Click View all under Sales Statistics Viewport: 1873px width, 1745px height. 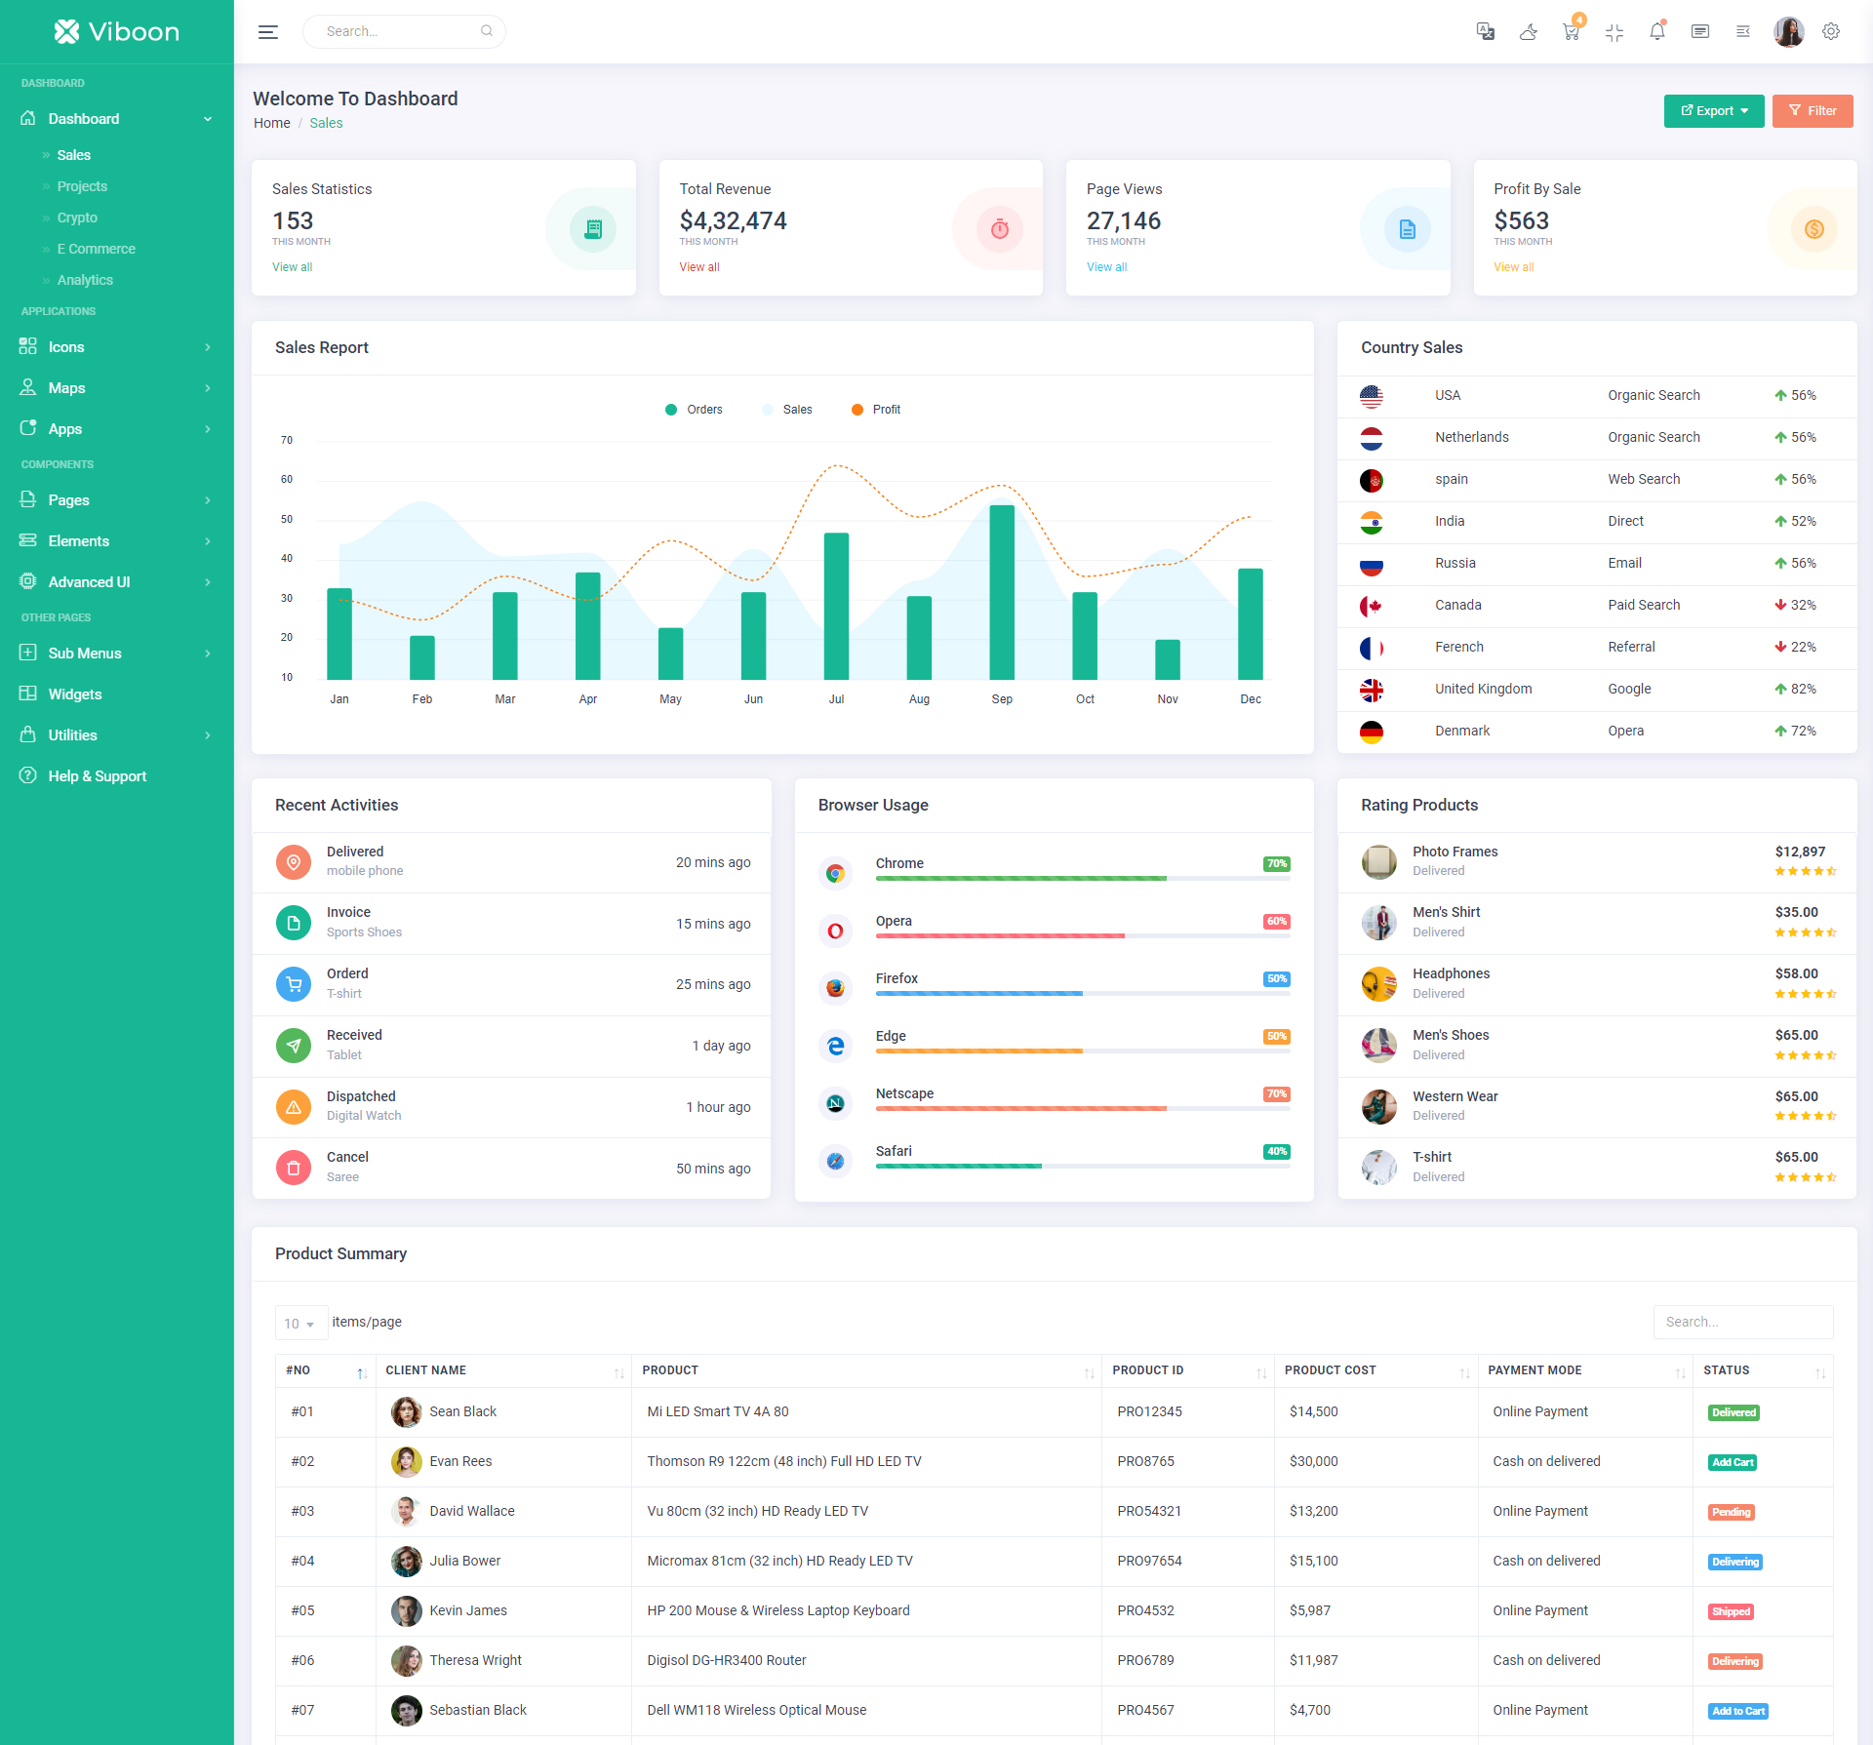tap(292, 267)
